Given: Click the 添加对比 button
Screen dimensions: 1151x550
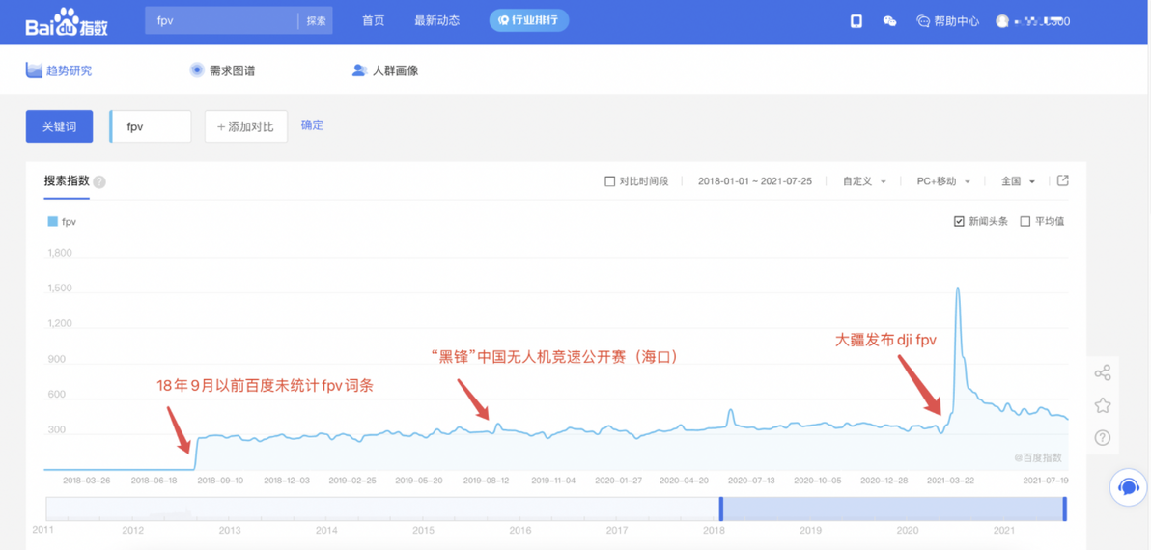Looking at the screenshot, I should (x=246, y=126).
